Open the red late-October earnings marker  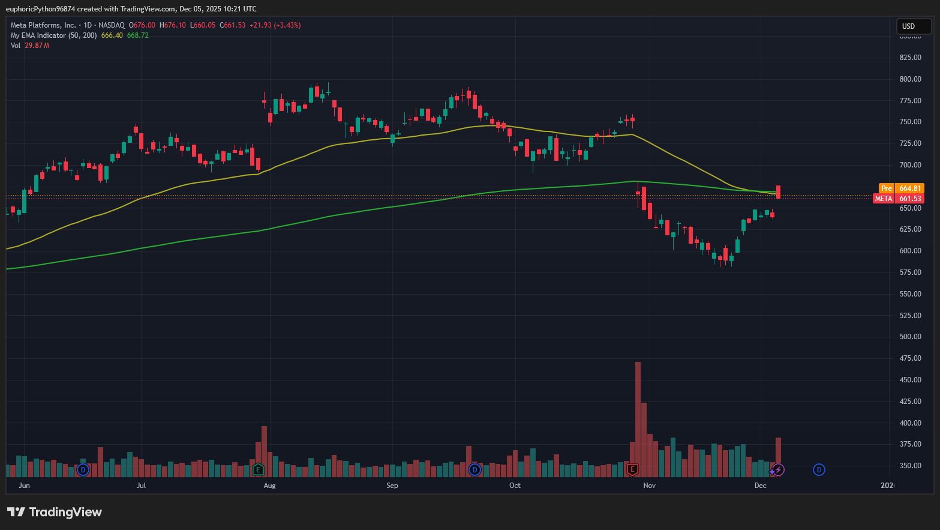point(632,469)
